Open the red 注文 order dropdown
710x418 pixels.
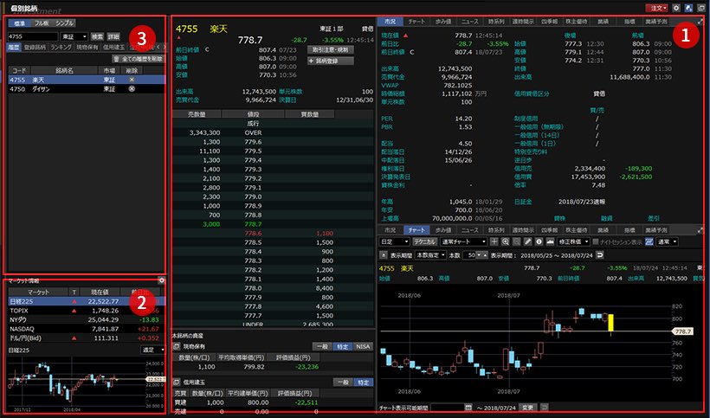(x=656, y=8)
